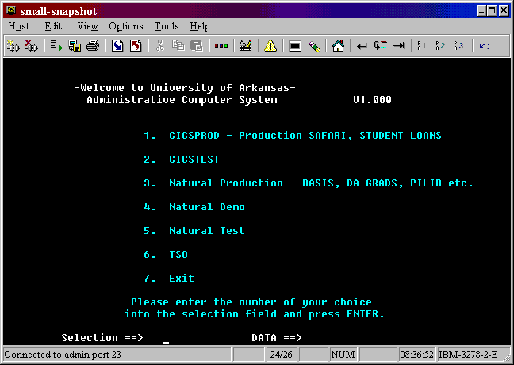
Task: Click the blue undo arrow icon
Action: pos(485,46)
